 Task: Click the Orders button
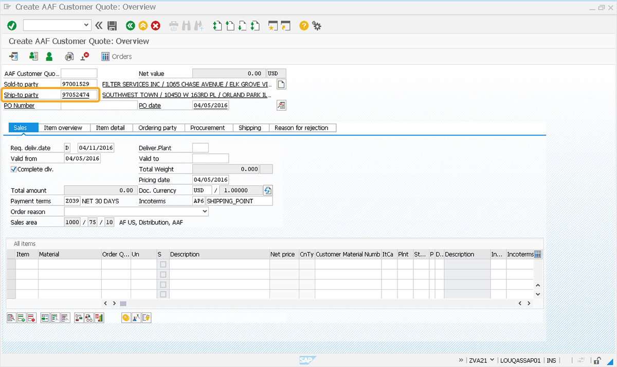coord(117,56)
